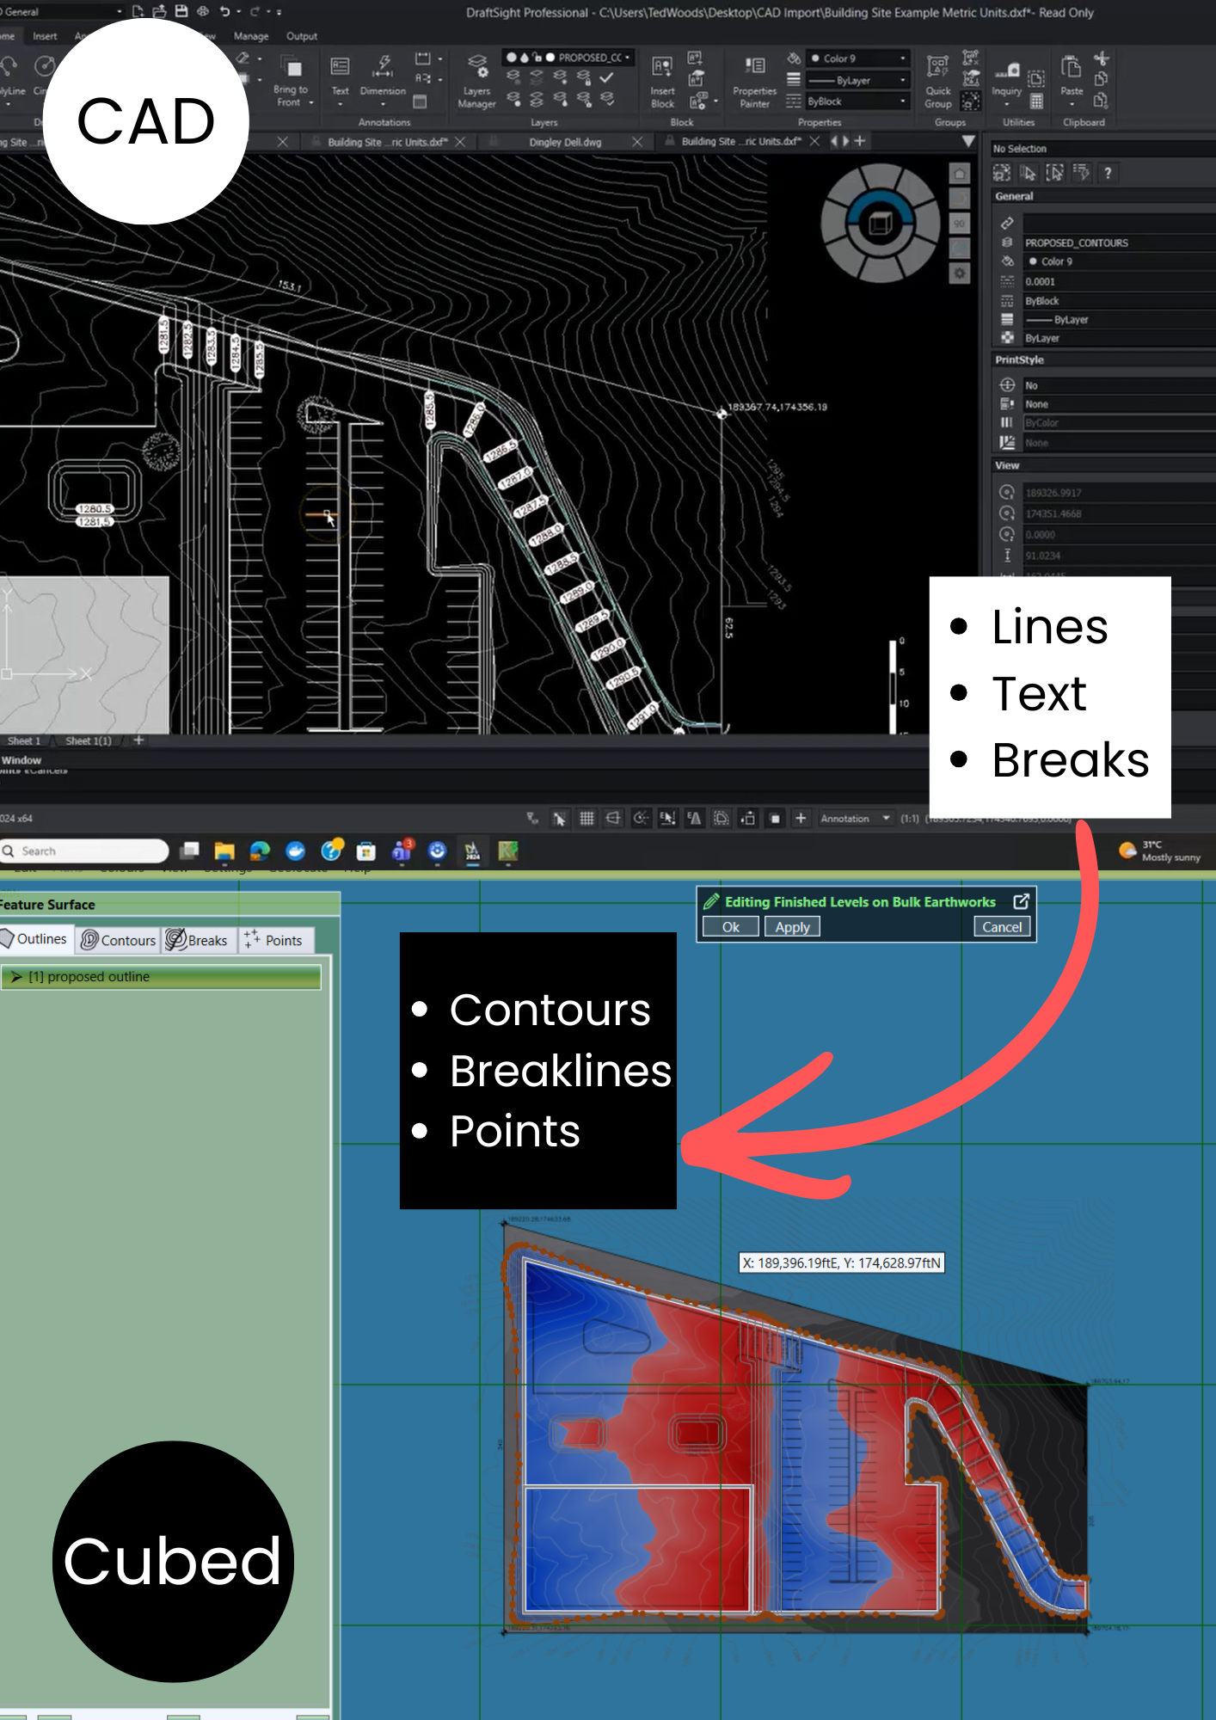
Task: Open the Inquiry tool in Utilities
Action: (1007, 77)
